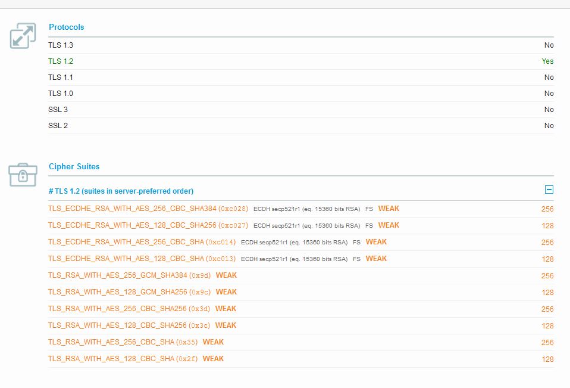Click TLS_RSA_WITH_AES_256_GCM_SHA384 cipher suite
570x388 pixels.
pos(130,275)
